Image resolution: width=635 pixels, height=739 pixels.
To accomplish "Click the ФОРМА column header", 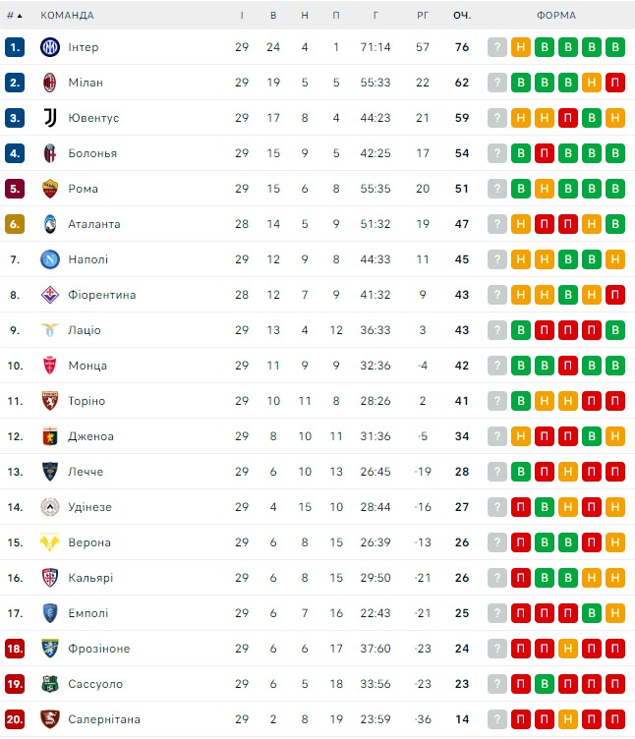I will click(x=556, y=16).
